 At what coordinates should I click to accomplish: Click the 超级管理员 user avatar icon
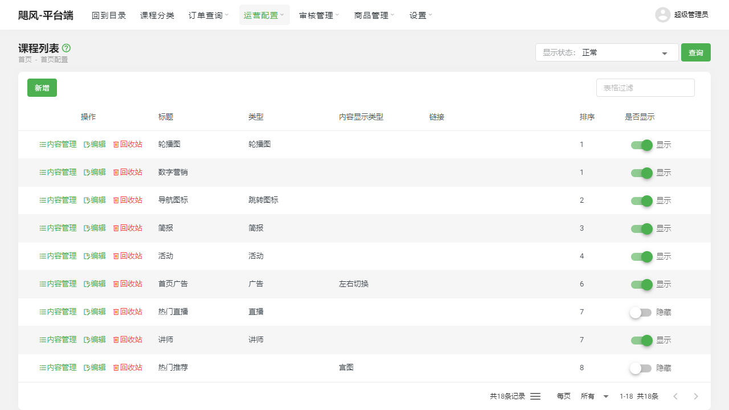coord(662,15)
